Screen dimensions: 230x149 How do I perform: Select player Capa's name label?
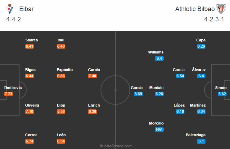[201, 40]
